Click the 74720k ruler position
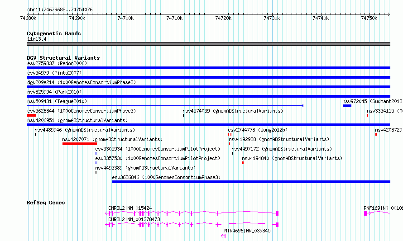Viewport: 403px width, 241px height. (223, 18)
